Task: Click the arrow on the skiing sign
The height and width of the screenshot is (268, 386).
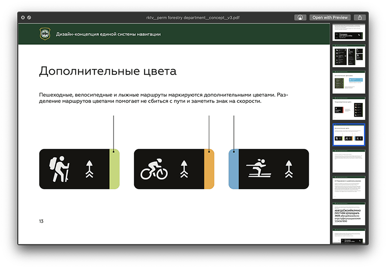Action: click(288, 169)
